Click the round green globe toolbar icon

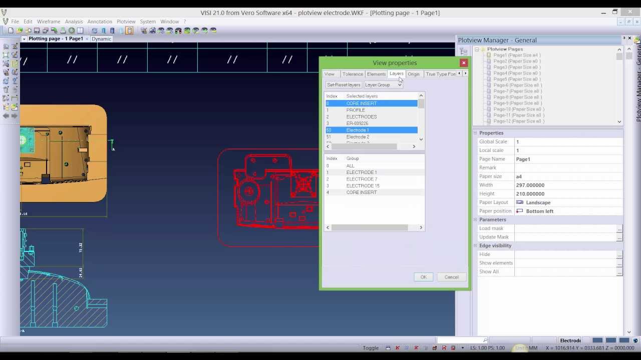coord(72,30)
